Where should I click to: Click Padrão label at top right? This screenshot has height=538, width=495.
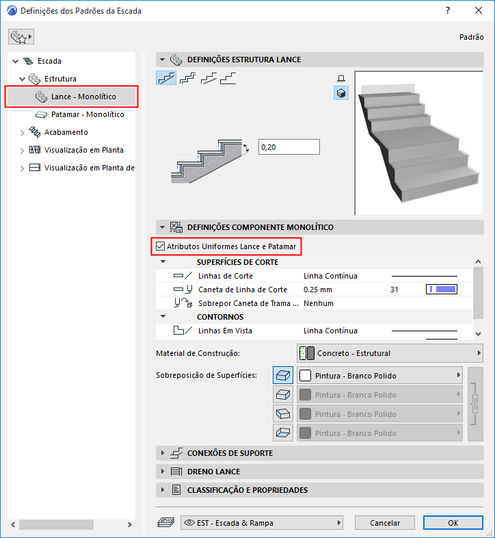471,37
